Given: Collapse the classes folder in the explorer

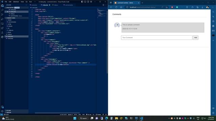Looking at the screenshot, I should 9,20.
